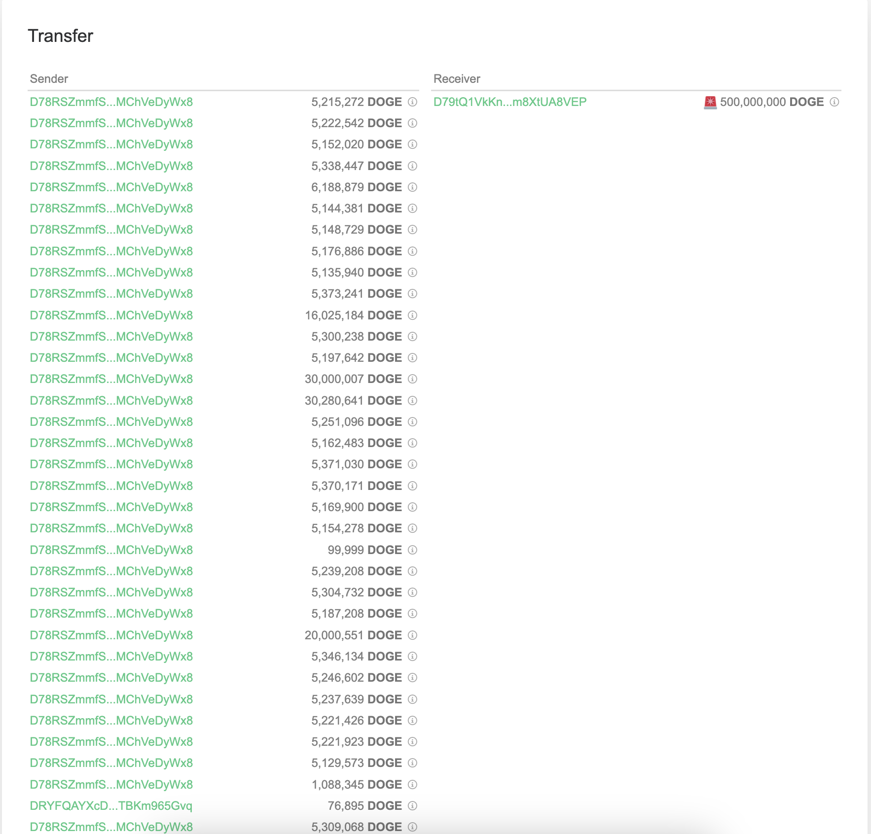Screen dimensions: 871x834
Task: Click the Sender column header
Action: (49, 79)
